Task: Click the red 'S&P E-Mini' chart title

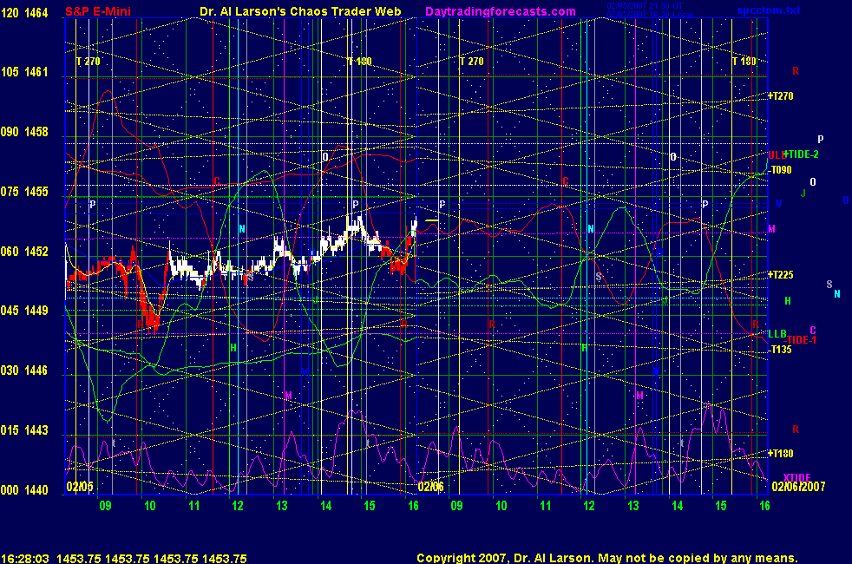Action: pos(98,11)
